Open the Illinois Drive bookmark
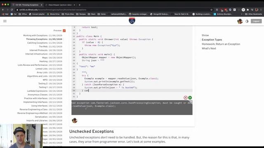The height and width of the screenshot is (148, 264). 53,14
